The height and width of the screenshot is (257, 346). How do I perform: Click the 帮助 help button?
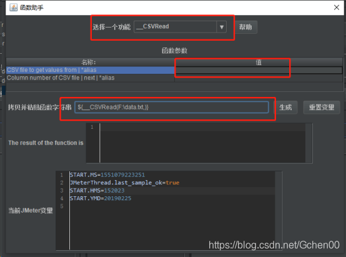[245, 27]
